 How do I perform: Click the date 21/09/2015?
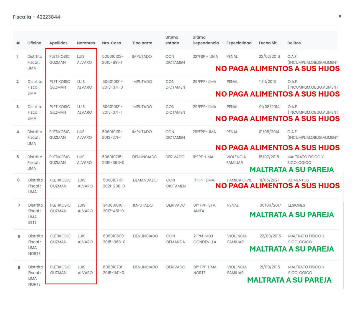[x=270, y=267]
